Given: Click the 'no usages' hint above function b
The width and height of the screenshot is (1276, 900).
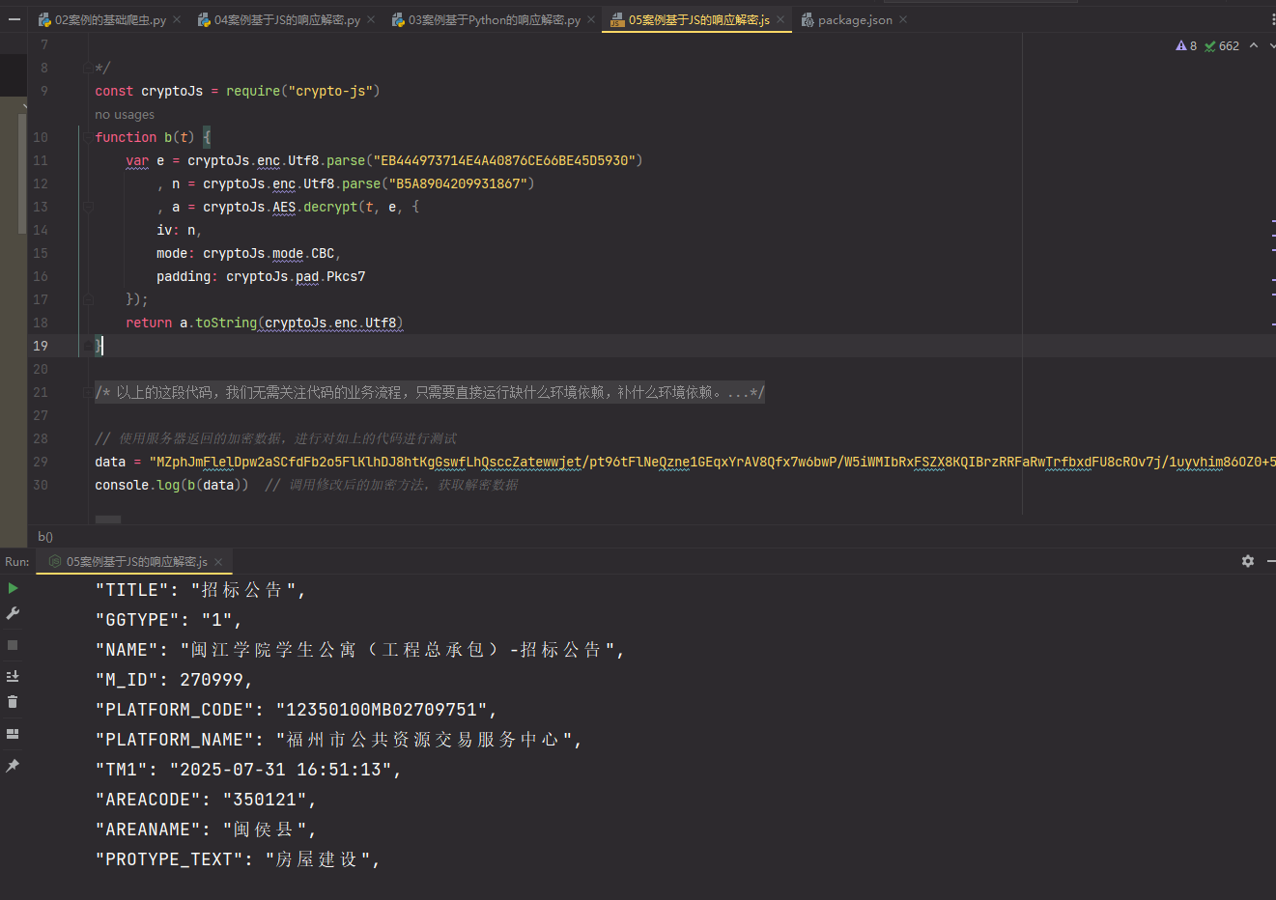Looking at the screenshot, I should tap(125, 114).
